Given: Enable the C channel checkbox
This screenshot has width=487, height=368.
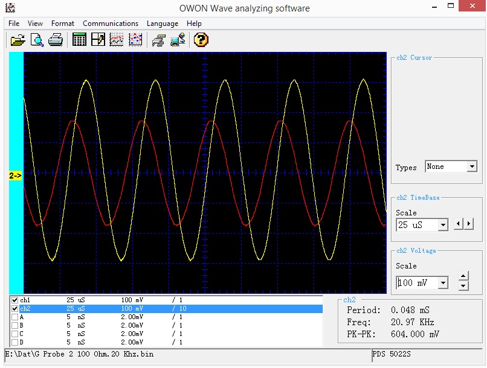Looking at the screenshot, I should pos(15,334).
